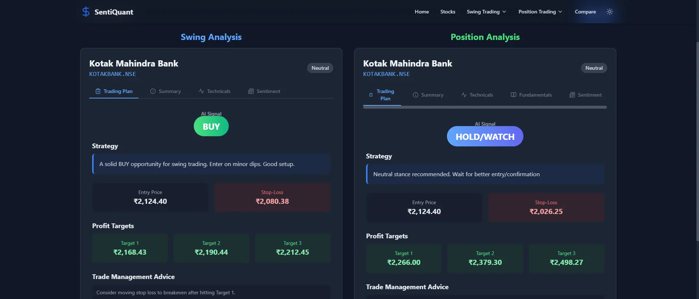Switch to Sentiment tab in Position Analysis
Image resolution: width=699 pixels, height=299 pixels.
coord(585,95)
